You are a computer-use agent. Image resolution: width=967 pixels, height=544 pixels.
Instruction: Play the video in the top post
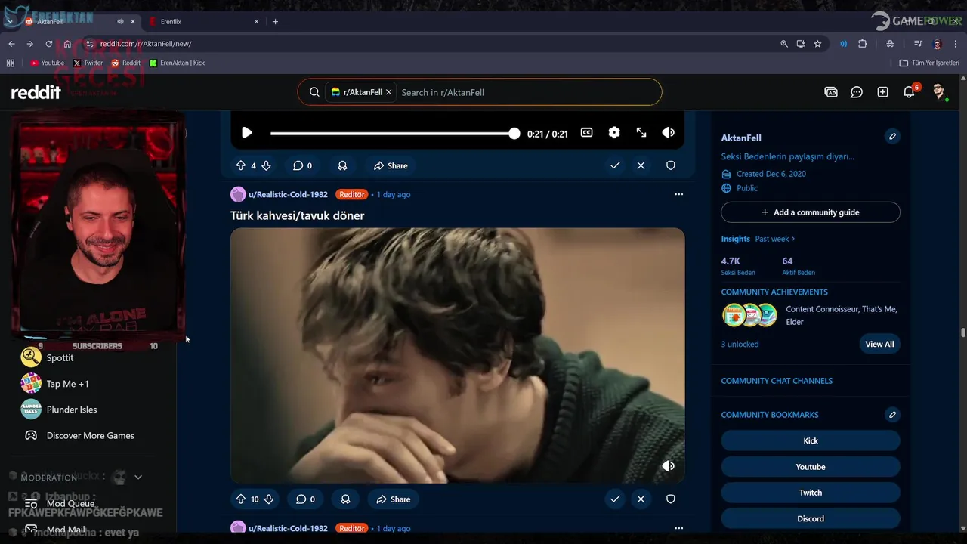click(x=246, y=133)
